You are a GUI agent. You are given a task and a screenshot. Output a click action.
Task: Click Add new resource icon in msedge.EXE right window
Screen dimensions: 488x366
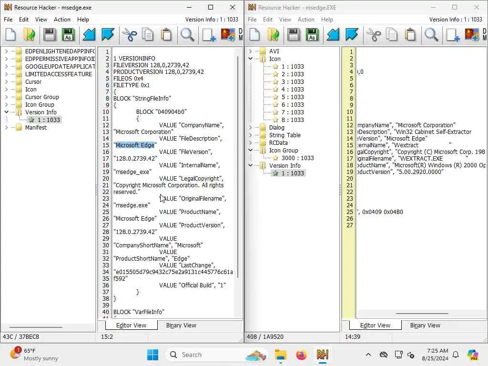coord(453,34)
